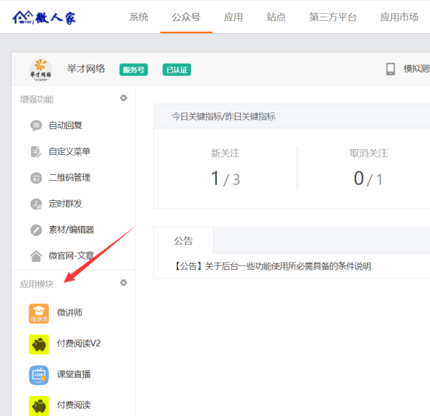Open the 系统 top menu
The width and height of the screenshot is (430, 416).
pyautogui.click(x=139, y=17)
